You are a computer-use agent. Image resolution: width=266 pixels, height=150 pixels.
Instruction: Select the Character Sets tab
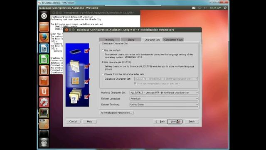(x=152, y=40)
